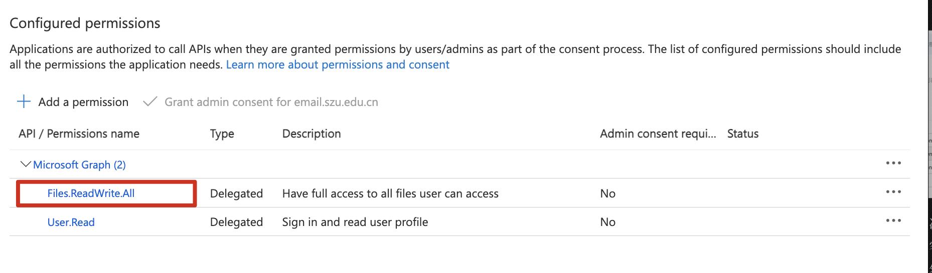The width and height of the screenshot is (932, 273).
Task: Click the Type column header
Action: tap(222, 133)
